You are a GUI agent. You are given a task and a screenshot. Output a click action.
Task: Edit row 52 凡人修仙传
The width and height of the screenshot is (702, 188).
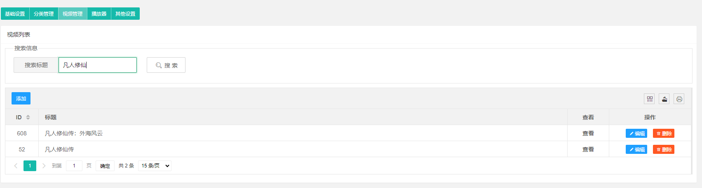636,149
